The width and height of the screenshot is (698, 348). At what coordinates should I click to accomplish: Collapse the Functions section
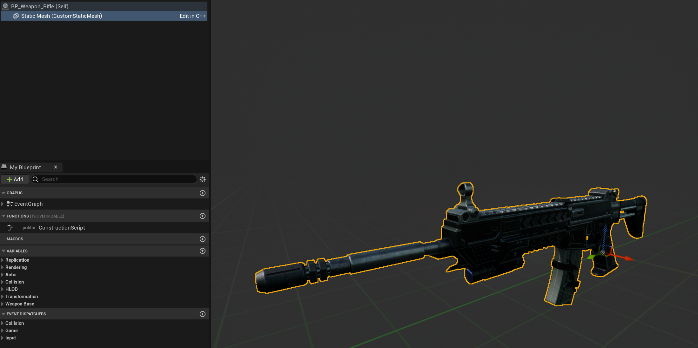3,216
